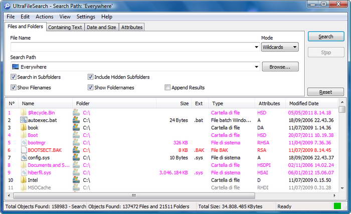Open the Help menu

pyautogui.click(x=106, y=17)
